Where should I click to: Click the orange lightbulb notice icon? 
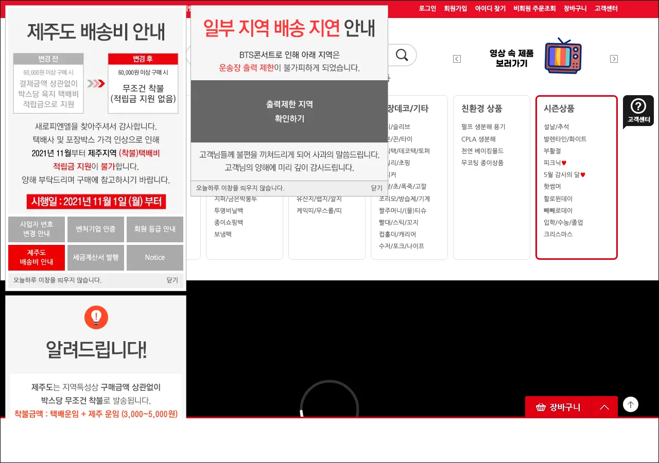click(x=96, y=317)
